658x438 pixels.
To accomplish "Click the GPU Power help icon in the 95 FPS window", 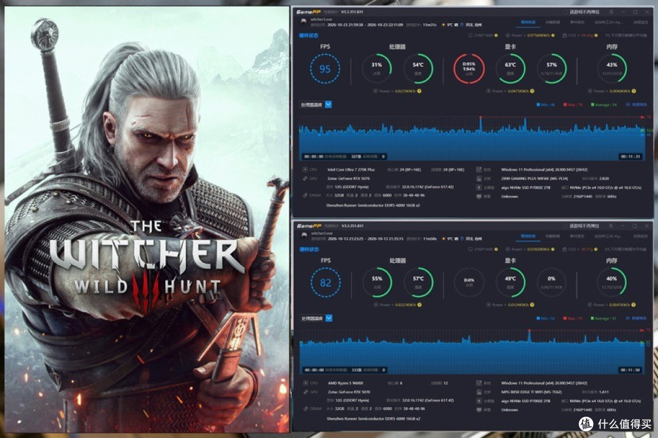I will 532,91.
